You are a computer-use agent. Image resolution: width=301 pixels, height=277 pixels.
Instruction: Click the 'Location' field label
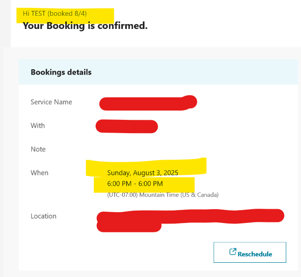pyautogui.click(x=43, y=216)
